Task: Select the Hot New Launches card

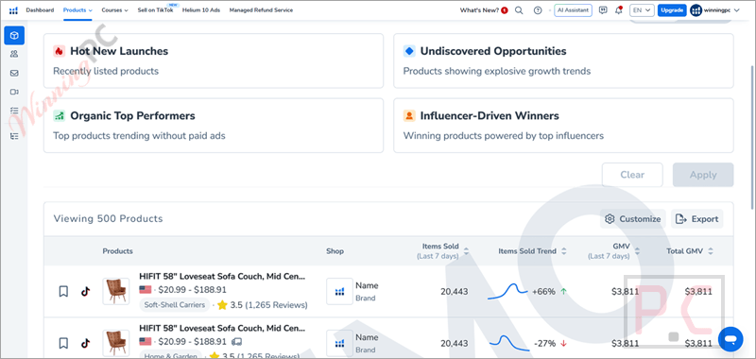Action: pyautogui.click(x=214, y=60)
